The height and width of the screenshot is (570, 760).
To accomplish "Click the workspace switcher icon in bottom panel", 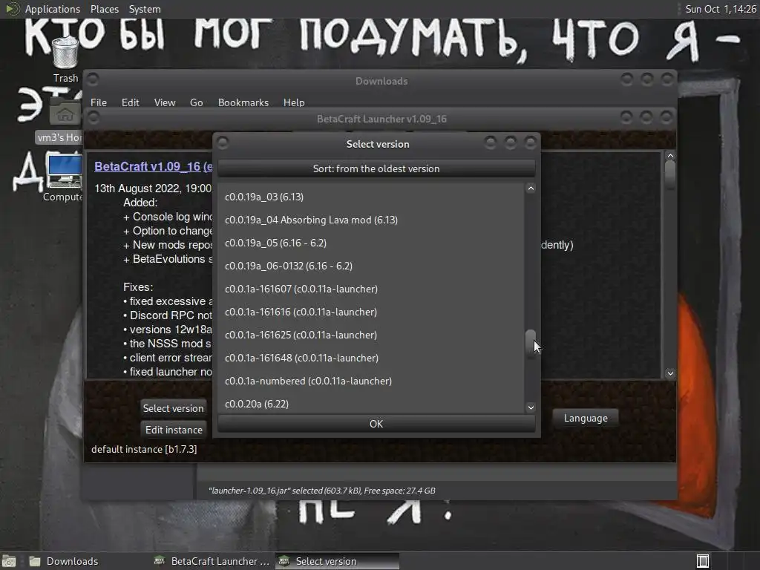I will coord(702,561).
